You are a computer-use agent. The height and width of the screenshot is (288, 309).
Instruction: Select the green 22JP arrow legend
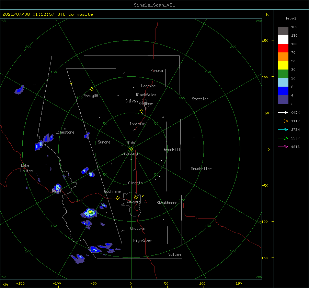coord(283,138)
